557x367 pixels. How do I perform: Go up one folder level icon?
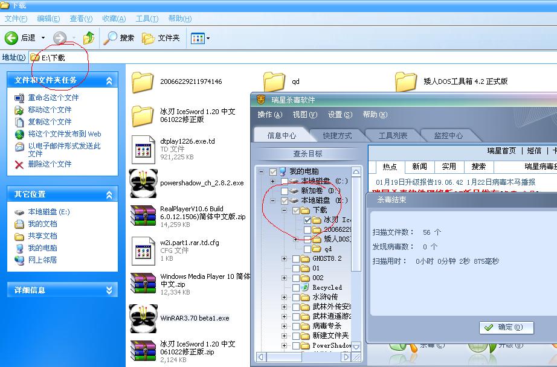tap(88, 37)
